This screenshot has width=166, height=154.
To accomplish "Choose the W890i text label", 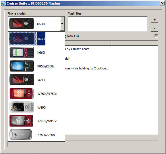I will pos(42,107).
